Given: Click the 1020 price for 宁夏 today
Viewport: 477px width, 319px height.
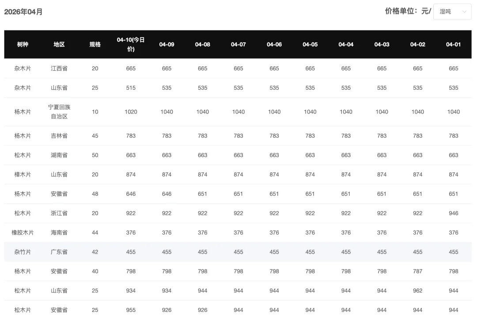Looking at the screenshot, I should click(131, 112).
